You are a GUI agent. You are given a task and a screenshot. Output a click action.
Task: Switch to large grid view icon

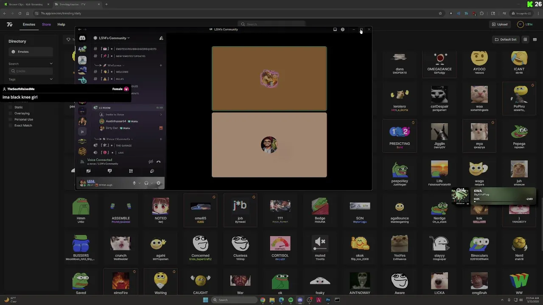pyautogui.click(x=525, y=39)
